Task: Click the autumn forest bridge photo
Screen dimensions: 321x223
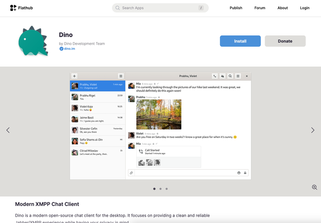Action: pyautogui.click(x=159, y=114)
